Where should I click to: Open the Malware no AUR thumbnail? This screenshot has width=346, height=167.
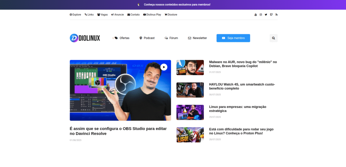click(x=190, y=67)
